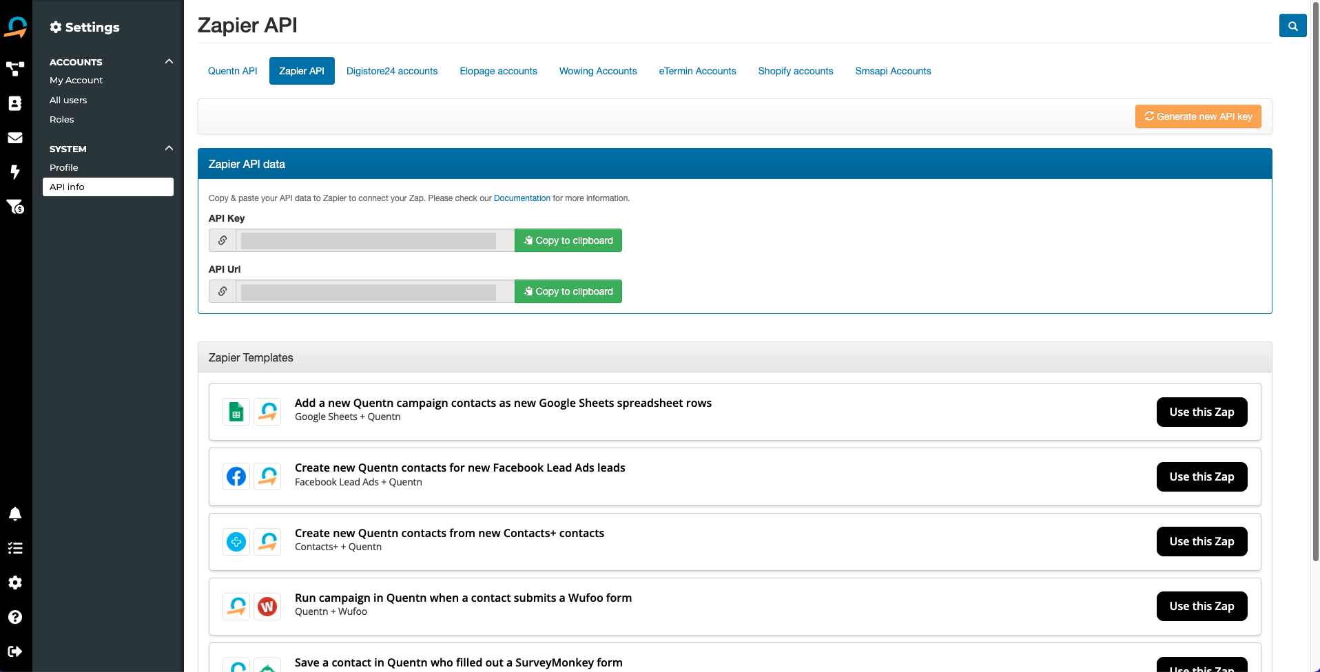Click the page vertical scrollbar
The height and width of the screenshot is (672, 1320).
pyautogui.click(x=1315, y=282)
